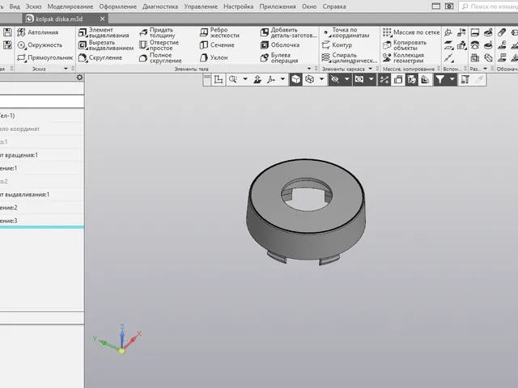Image resolution: width=518 pixels, height=388 pixels.
Task: Select the Оболочка shell tool
Action: tap(280, 45)
